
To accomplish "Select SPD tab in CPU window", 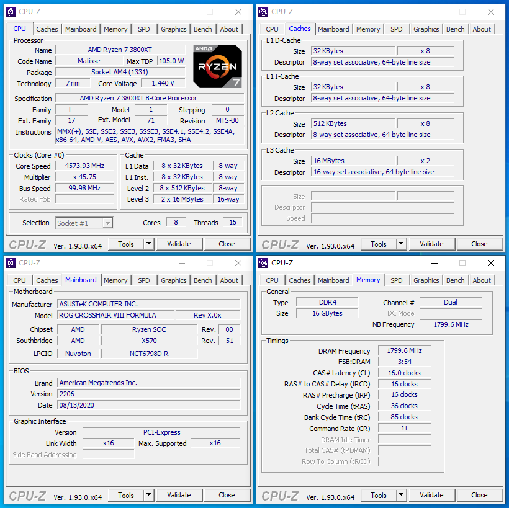I will [144, 29].
